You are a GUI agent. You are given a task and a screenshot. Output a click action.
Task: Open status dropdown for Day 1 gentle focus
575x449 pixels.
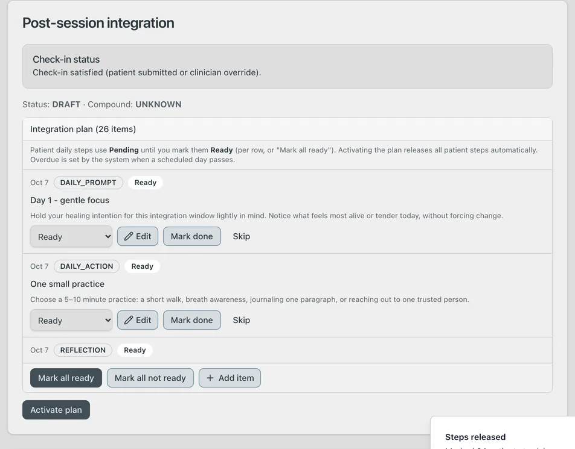coord(71,237)
